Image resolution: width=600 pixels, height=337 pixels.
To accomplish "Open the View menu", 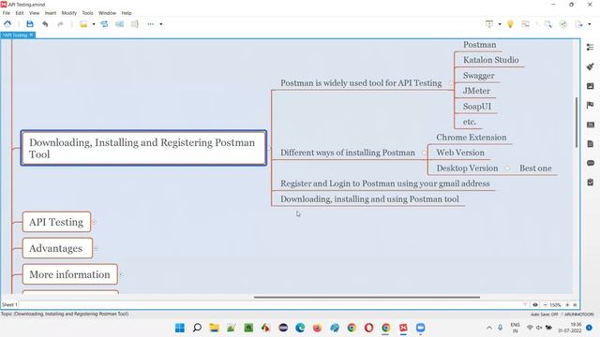I will pyautogui.click(x=34, y=13).
